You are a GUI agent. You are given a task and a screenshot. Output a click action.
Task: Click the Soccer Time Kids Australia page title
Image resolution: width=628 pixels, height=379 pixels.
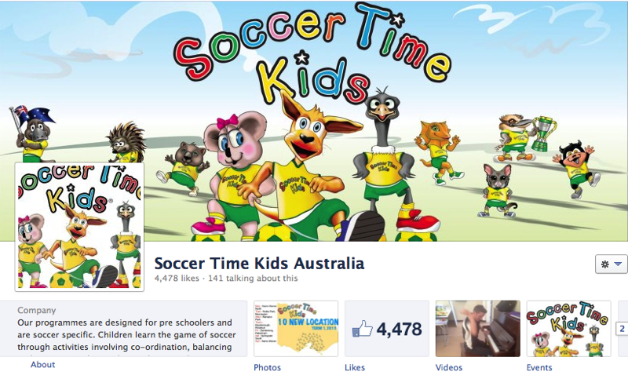pyautogui.click(x=259, y=264)
